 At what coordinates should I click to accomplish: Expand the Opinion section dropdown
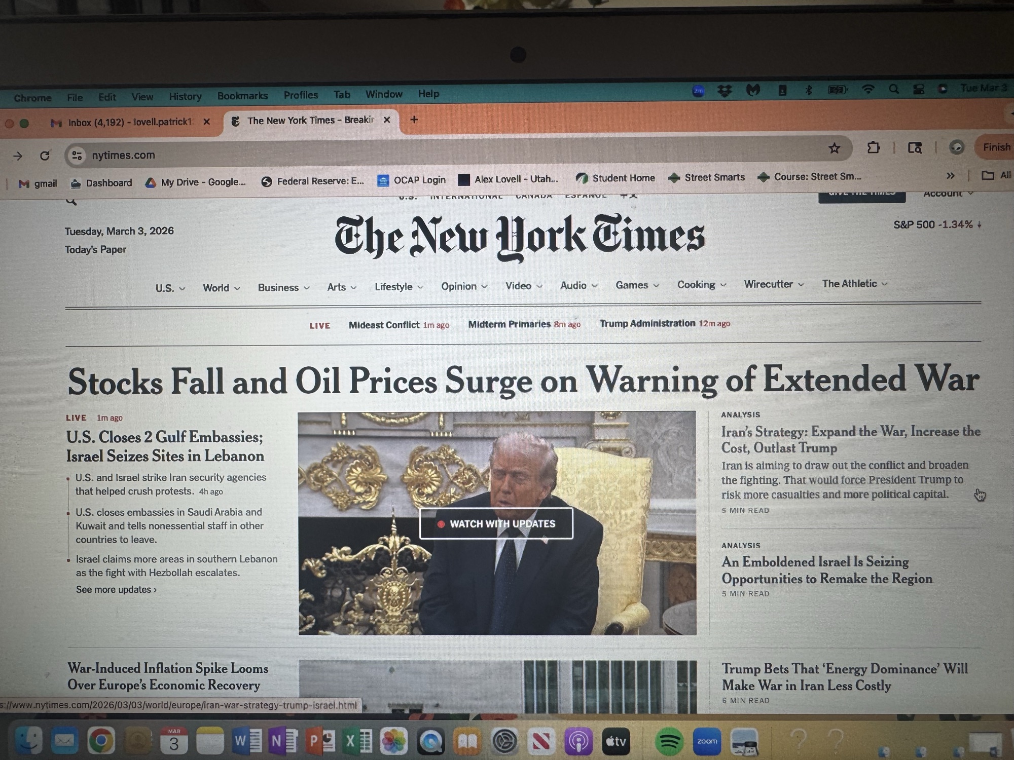(x=464, y=286)
